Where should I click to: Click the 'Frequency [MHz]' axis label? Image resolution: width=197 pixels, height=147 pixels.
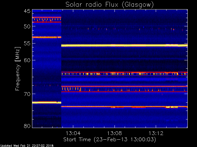coord(18,69)
